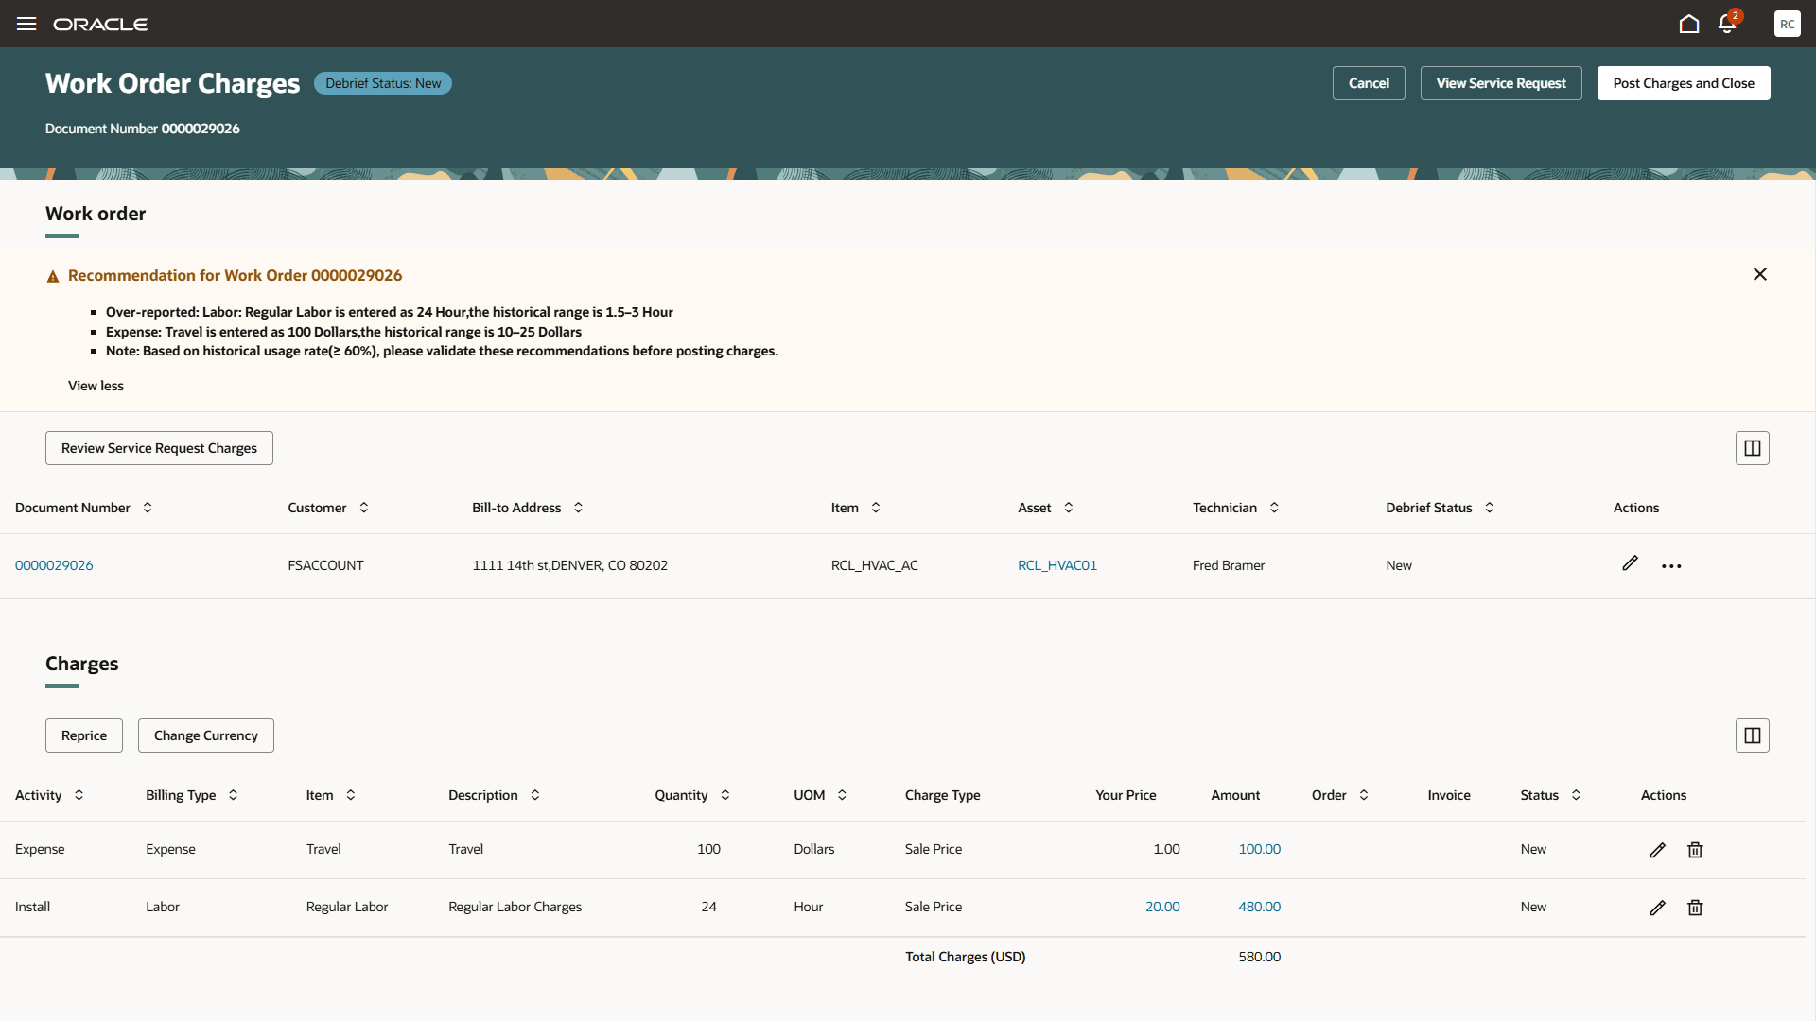
Task: Select the Total Charges (USD) label
Action: 965,957
